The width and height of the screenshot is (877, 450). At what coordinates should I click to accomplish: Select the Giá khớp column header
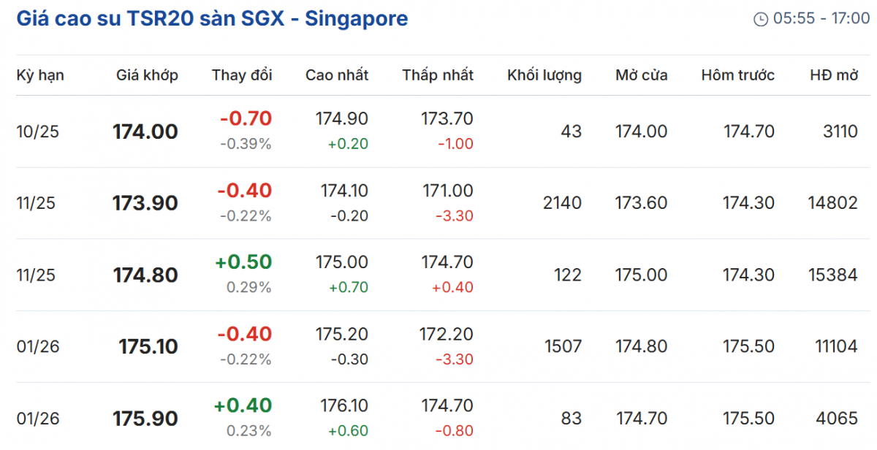coord(147,75)
